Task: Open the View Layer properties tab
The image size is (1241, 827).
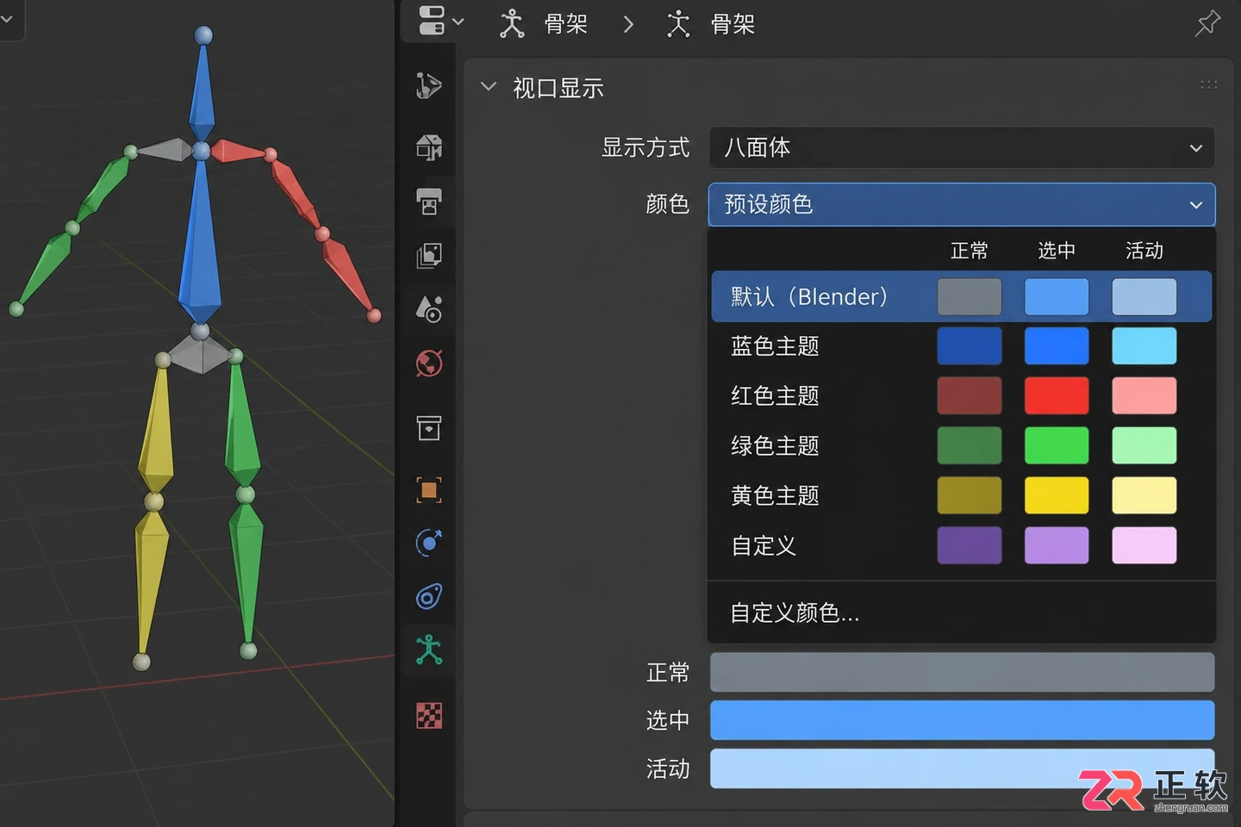Action: point(428,255)
